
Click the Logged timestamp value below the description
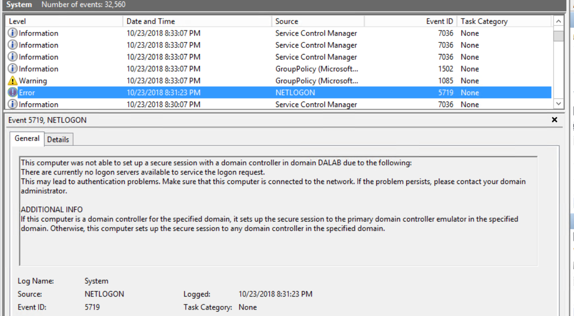click(x=275, y=294)
